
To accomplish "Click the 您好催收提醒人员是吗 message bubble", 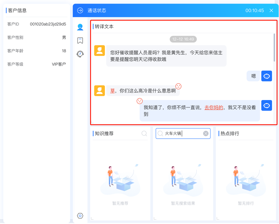I will 166,56.
